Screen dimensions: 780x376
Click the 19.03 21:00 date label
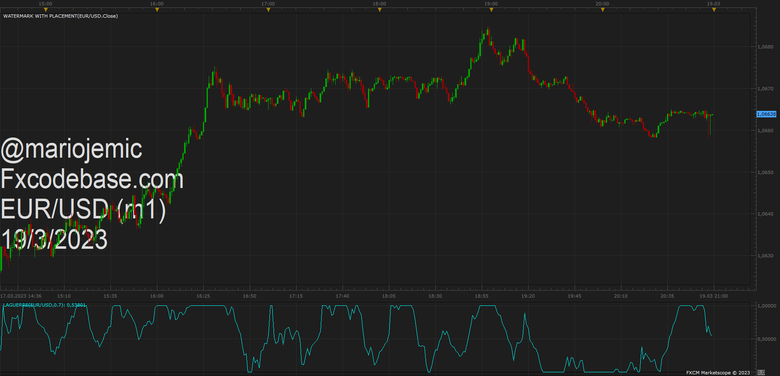click(713, 296)
